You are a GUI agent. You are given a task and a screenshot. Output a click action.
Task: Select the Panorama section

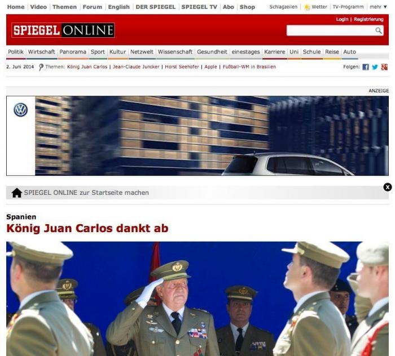coord(73,52)
